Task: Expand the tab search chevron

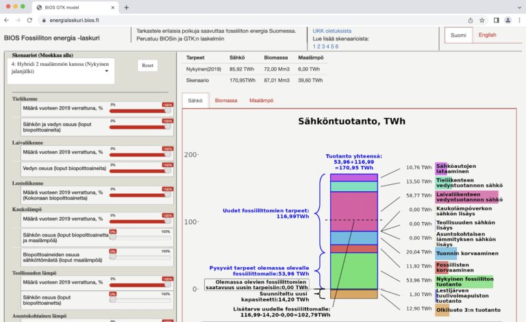Action: tap(519, 8)
